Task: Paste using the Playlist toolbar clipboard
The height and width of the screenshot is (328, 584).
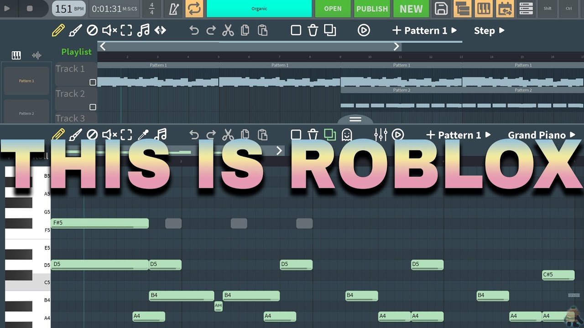Action: 262,31
